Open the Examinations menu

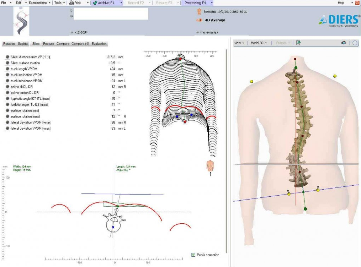pyautogui.click(x=38, y=3)
